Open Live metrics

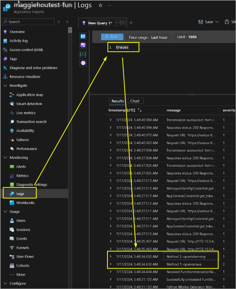26,113
